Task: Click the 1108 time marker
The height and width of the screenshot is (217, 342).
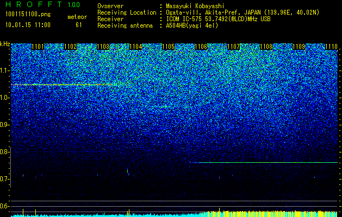Action: 266,47
